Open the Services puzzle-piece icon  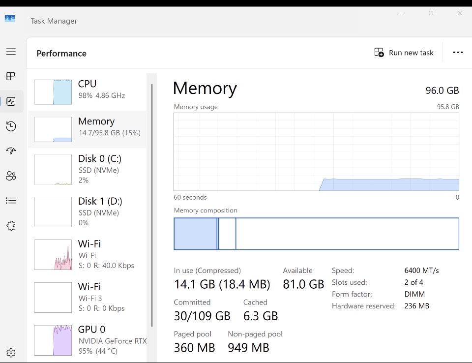click(11, 226)
